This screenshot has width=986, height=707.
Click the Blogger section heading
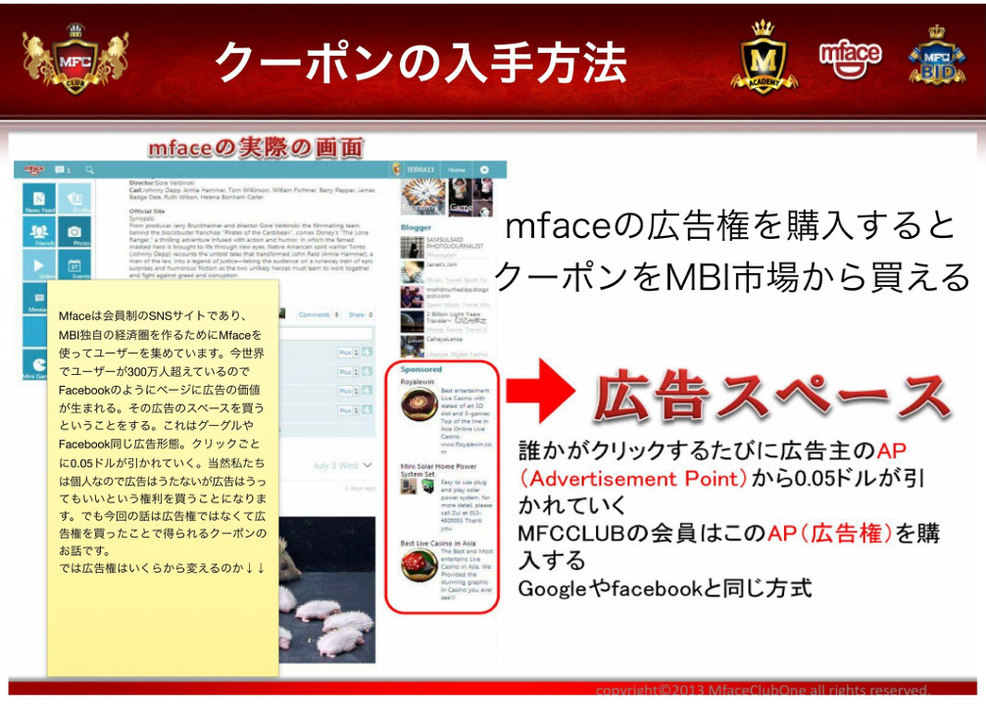click(416, 227)
